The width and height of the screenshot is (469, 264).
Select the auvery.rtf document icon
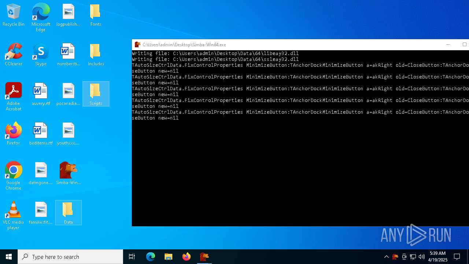(41, 95)
